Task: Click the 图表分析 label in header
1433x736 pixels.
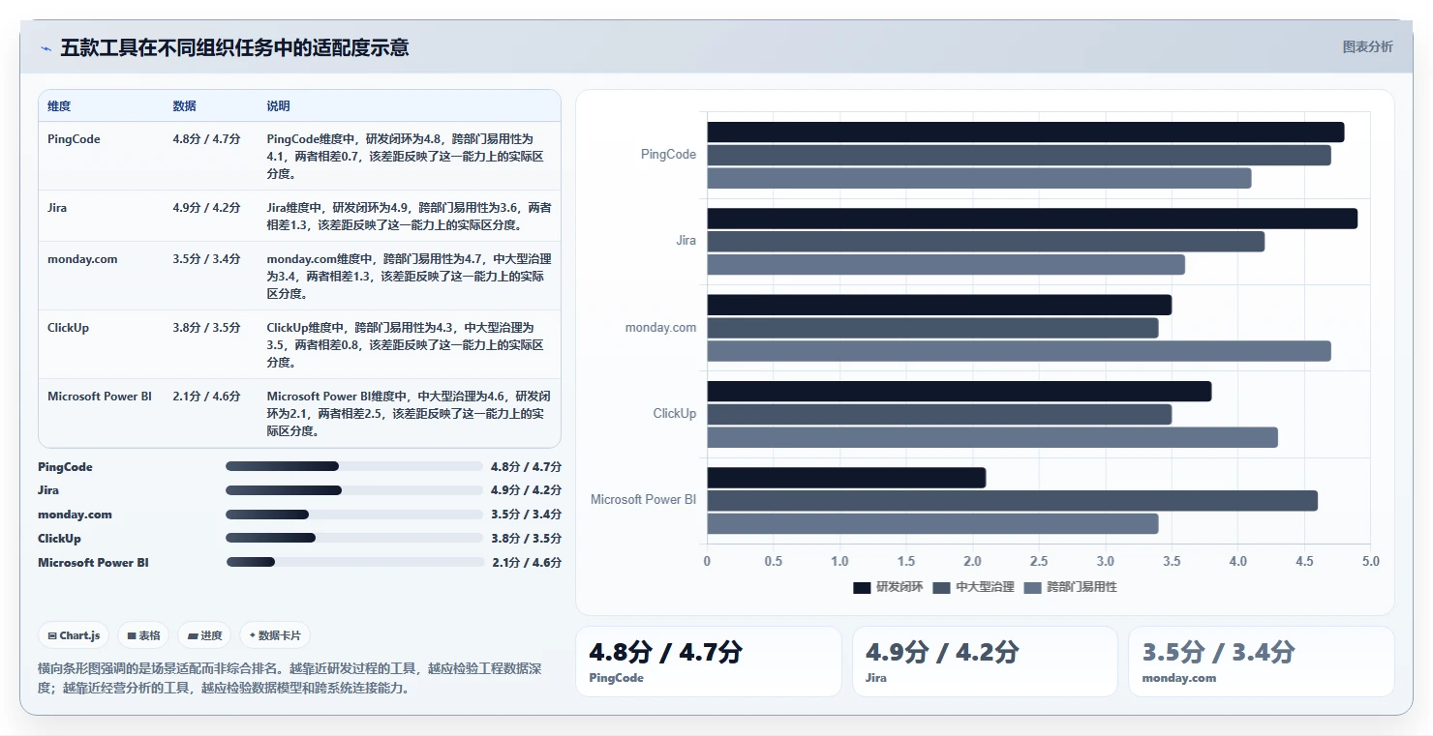Action: tap(1367, 46)
